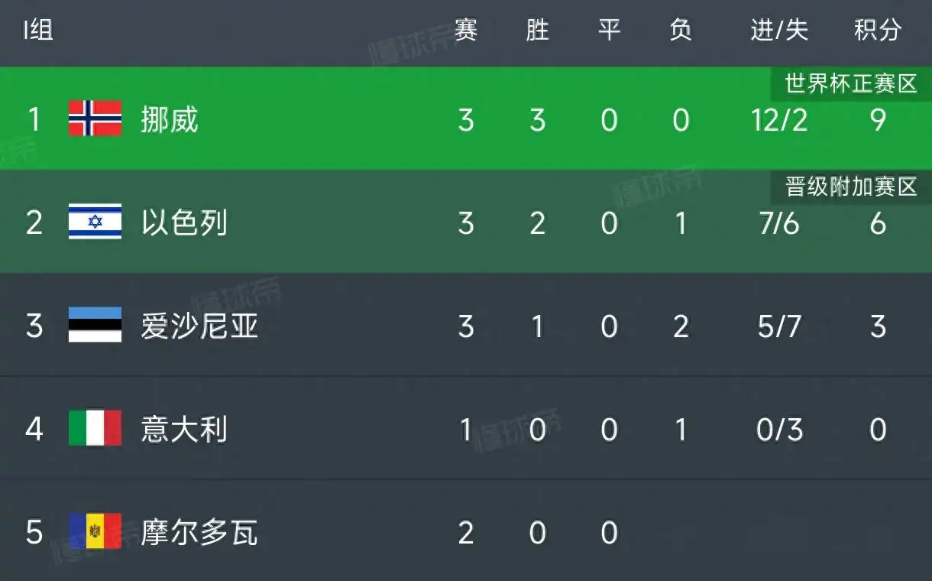
Task: Click the Italy flag icon
Action: click(x=95, y=428)
